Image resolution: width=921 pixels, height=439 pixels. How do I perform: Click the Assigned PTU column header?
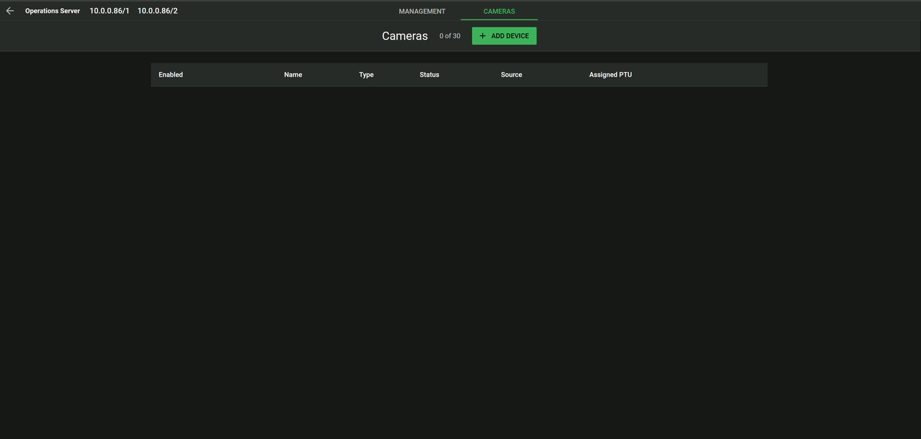pos(610,75)
